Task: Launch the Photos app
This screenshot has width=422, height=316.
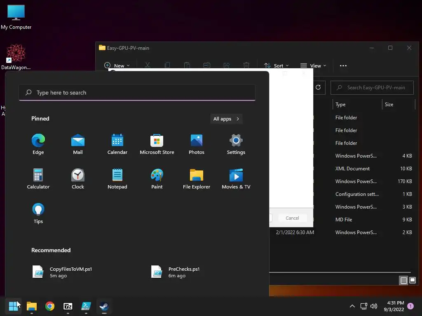Action: click(197, 144)
